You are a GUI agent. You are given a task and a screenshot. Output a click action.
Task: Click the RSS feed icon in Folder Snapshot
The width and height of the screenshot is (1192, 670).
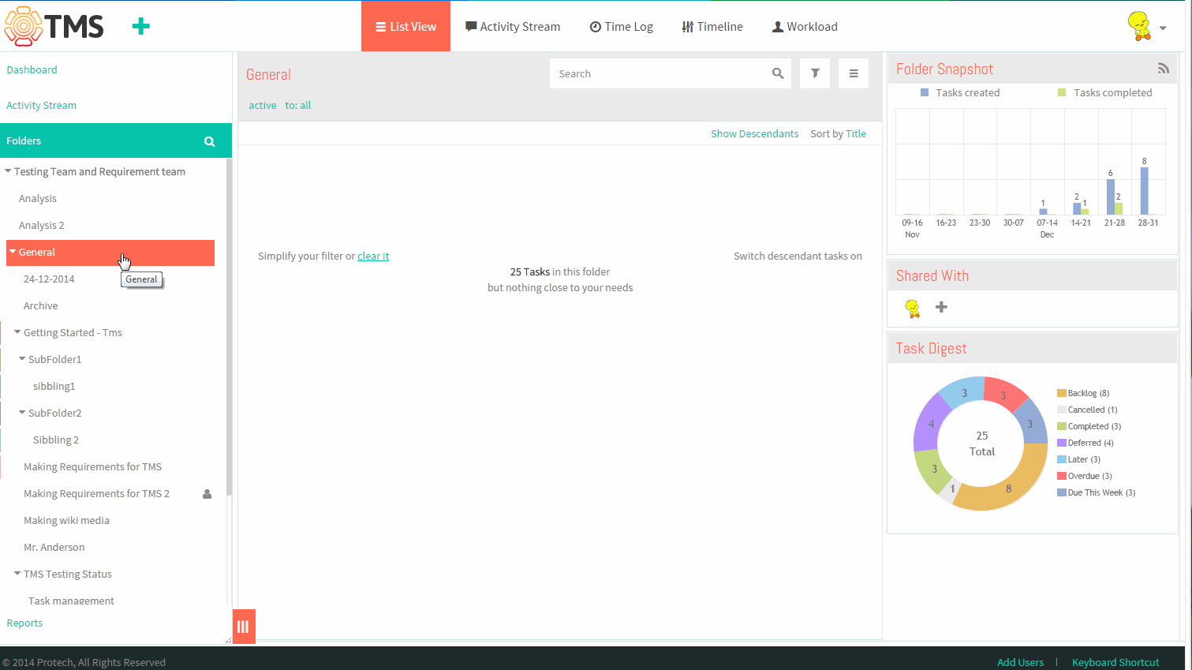click(x=1163, y=69)
